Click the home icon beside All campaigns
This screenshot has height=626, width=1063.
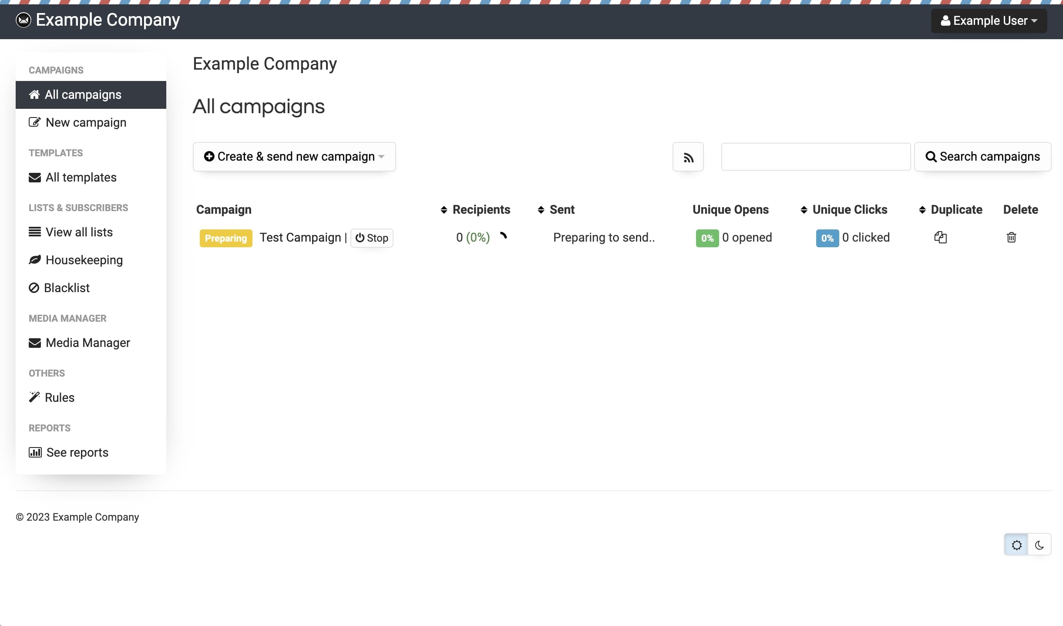click(x=35, y=94)
